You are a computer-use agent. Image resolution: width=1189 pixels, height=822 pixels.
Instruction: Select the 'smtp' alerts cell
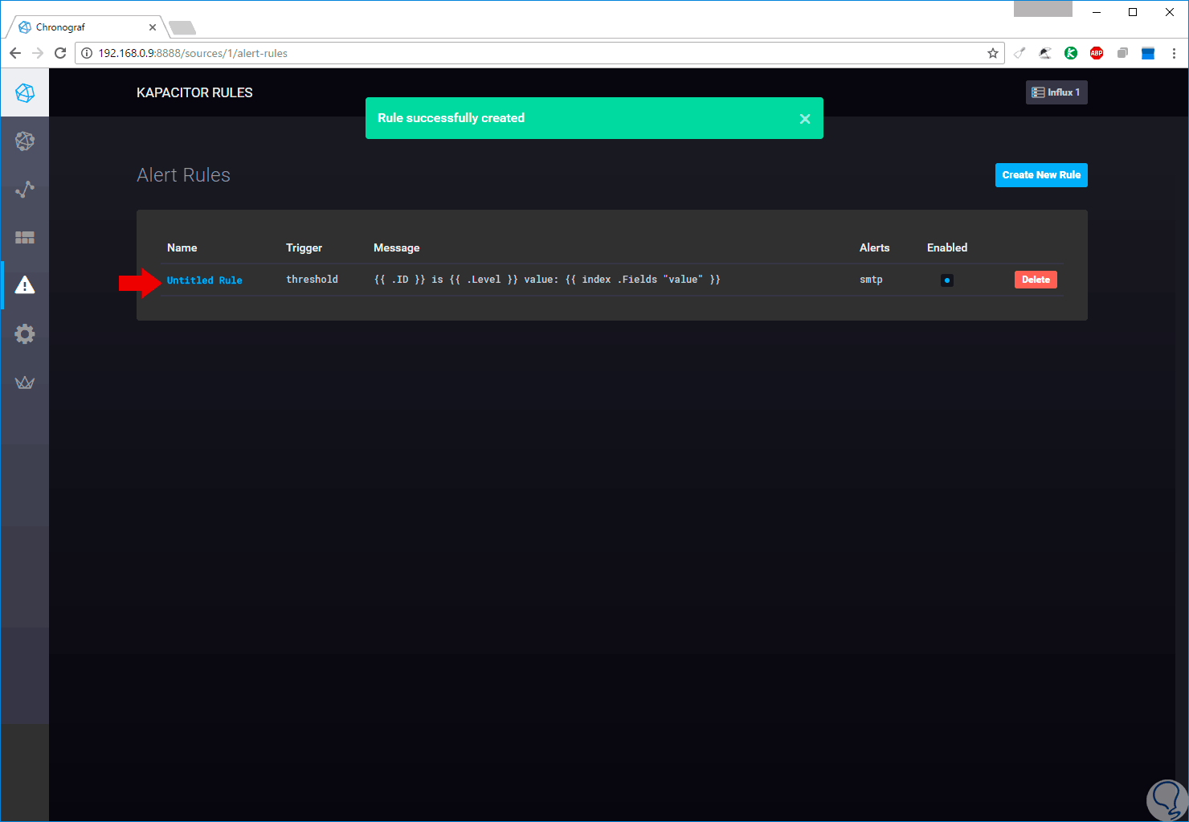coord(871,280)
